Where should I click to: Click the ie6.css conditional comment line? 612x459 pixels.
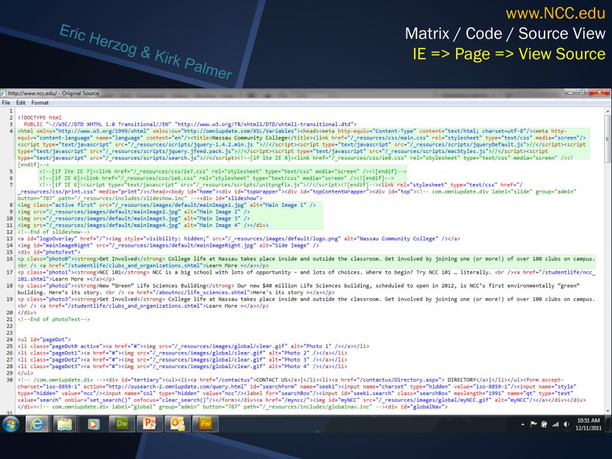pyautogui.click(x=216, y=178)
